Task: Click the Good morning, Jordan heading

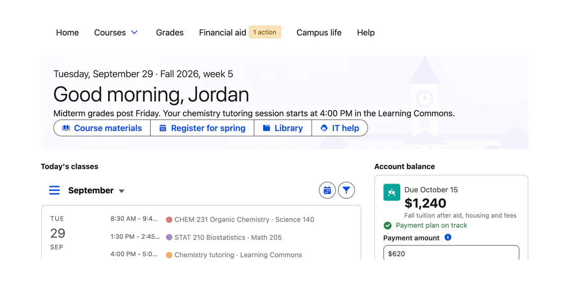Action: point(151,94)
